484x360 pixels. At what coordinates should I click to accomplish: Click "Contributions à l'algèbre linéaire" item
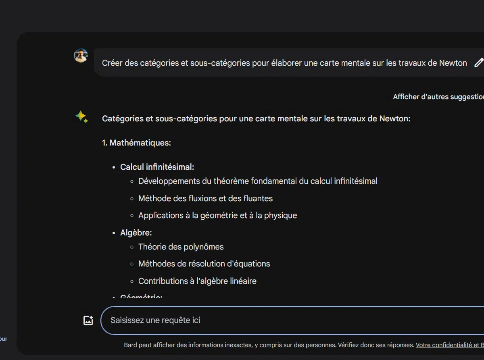[197, 281]
